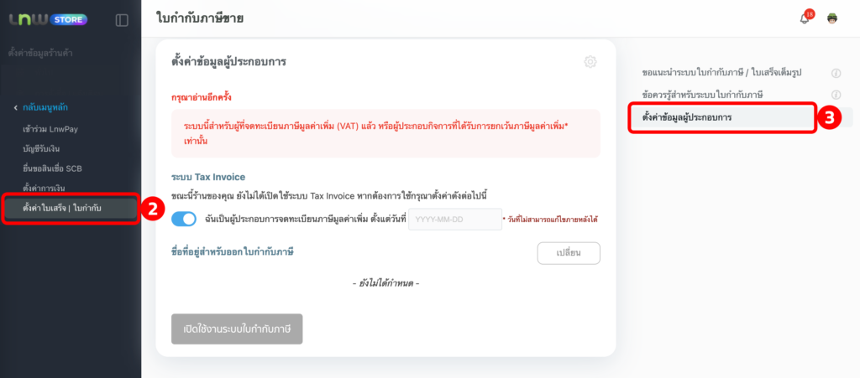The height and width of the screenshot is (378, 860).
Task: Open บัญชีรับเงin menu item
Action: coord(49,148)
